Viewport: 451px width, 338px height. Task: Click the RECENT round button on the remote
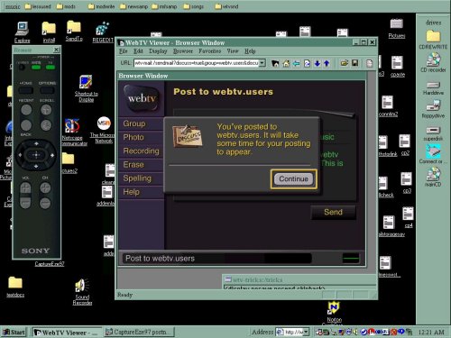pos(26,110)
